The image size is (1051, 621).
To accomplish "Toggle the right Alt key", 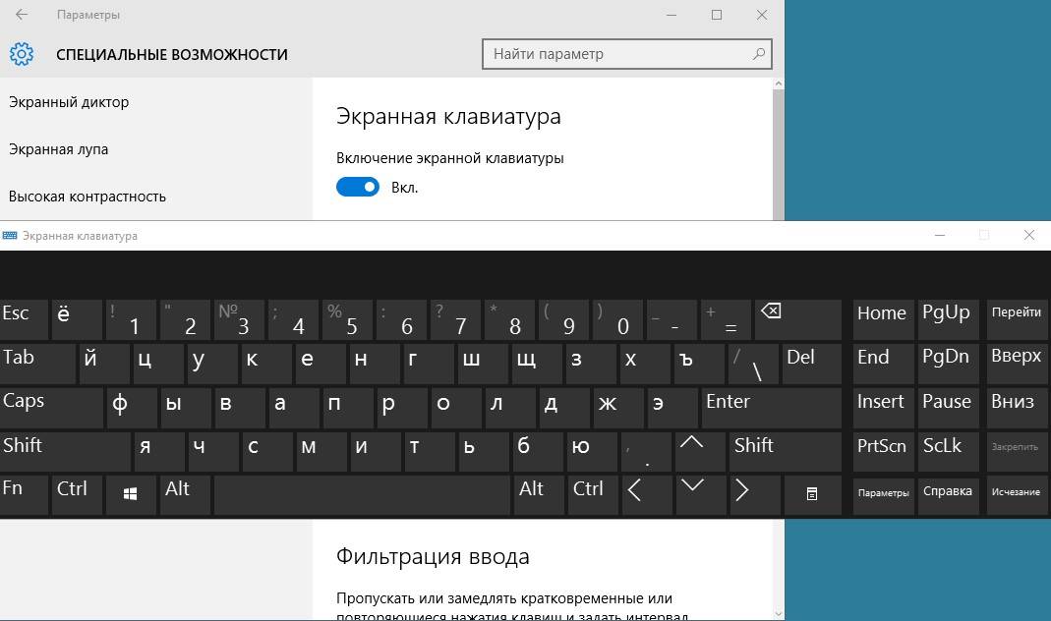I will pos(538,494).
